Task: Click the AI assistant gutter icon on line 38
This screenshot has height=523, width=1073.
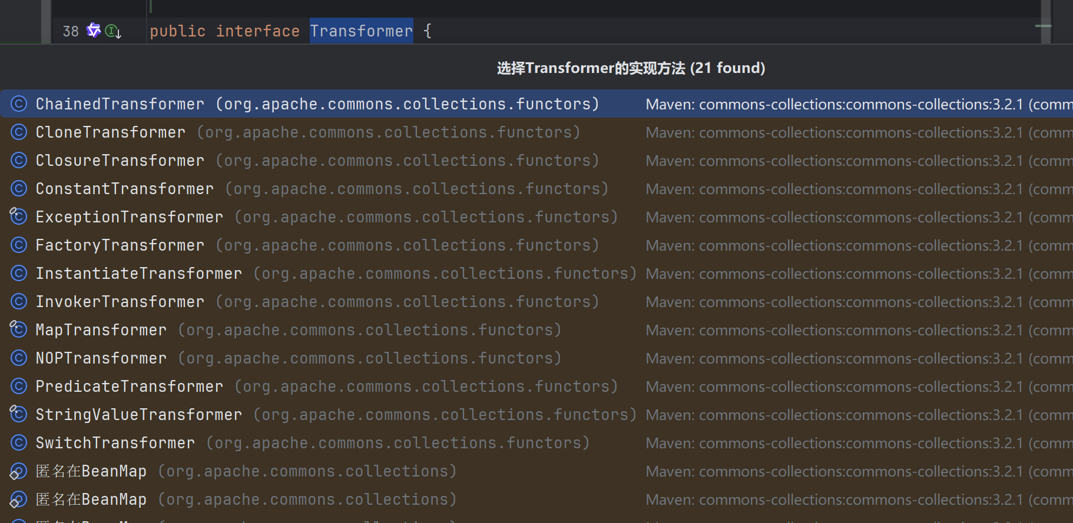Action: point(94,30)
